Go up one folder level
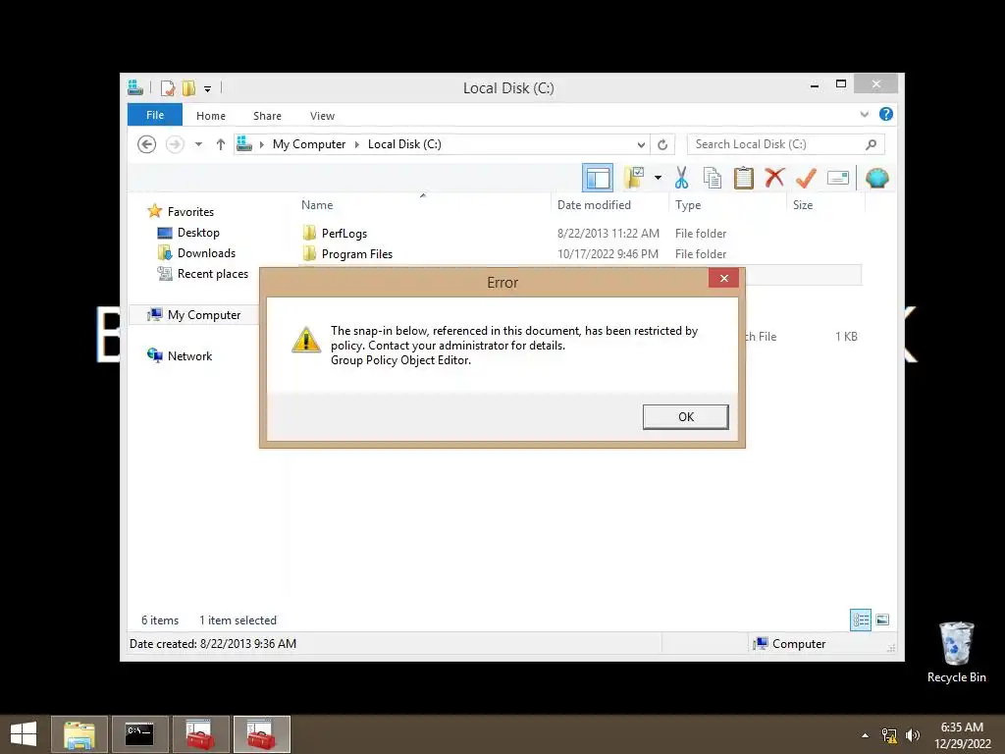 tap(221, 144)
